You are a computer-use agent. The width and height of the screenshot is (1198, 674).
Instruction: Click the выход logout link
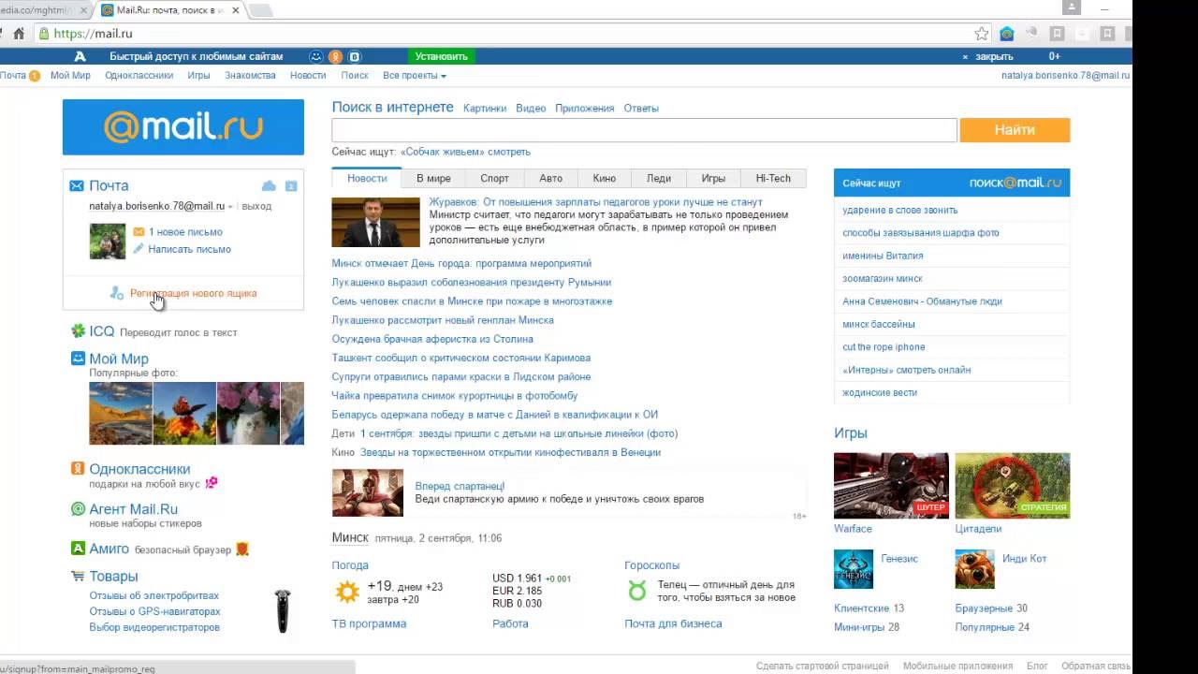pos(256,206)
